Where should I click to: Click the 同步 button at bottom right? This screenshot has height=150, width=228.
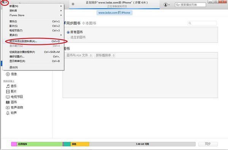[x=208, y=144]
